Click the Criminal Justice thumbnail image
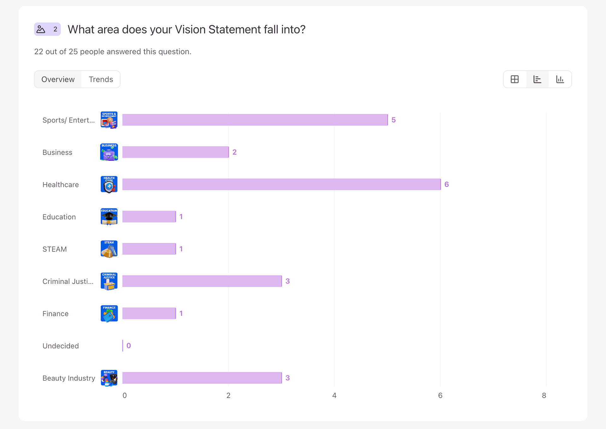The image size is (606, 429). [x=109, y=281]
